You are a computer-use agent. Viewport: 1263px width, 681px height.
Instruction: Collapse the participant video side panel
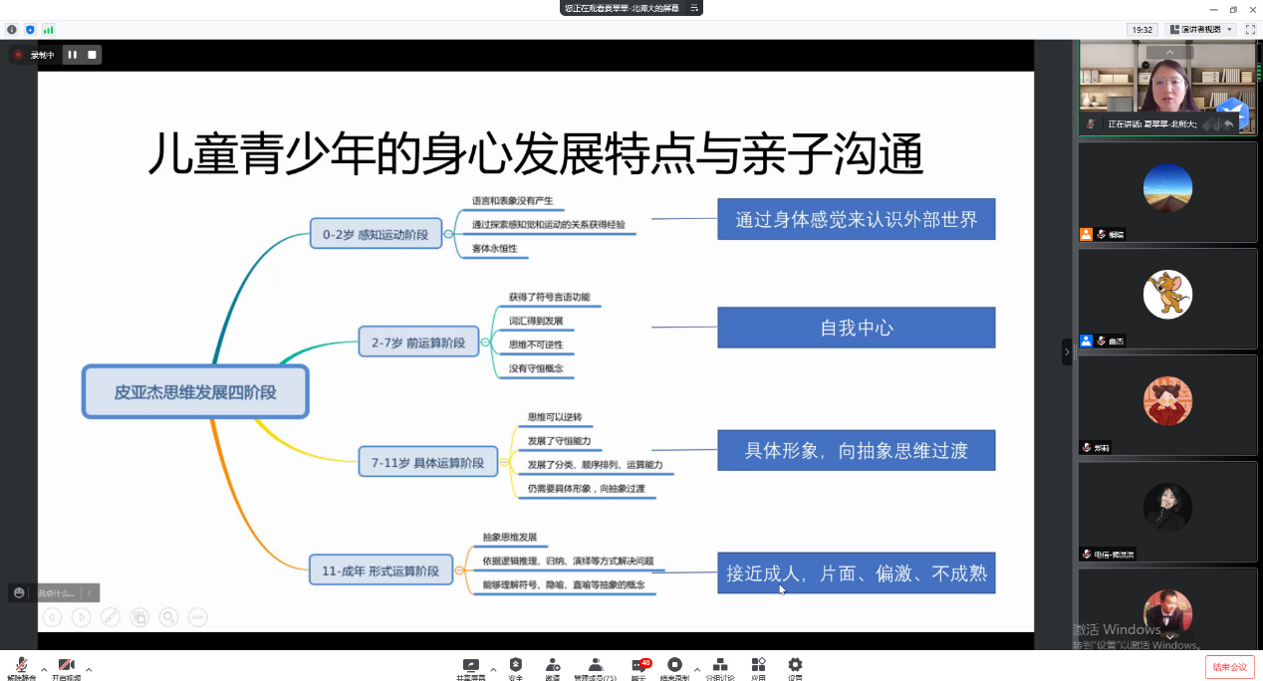[x=1067, y=351]
